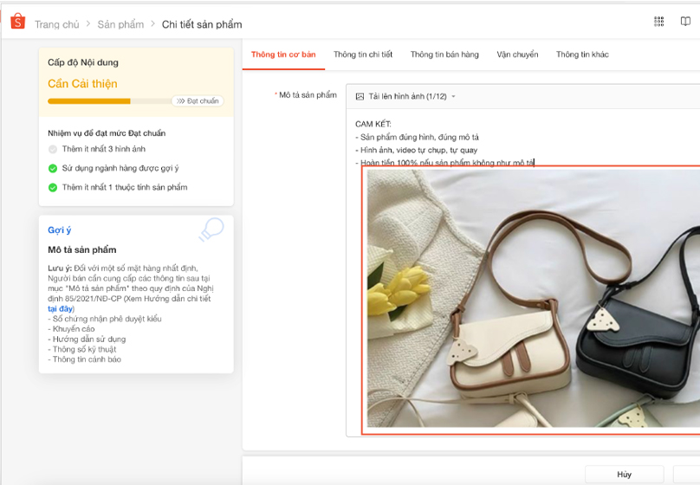The width and height of the screenshot is (700, 485).
Task: Open the Thông tin bán hàng tab
Action: pyautogui.click(x=444, y=55)
